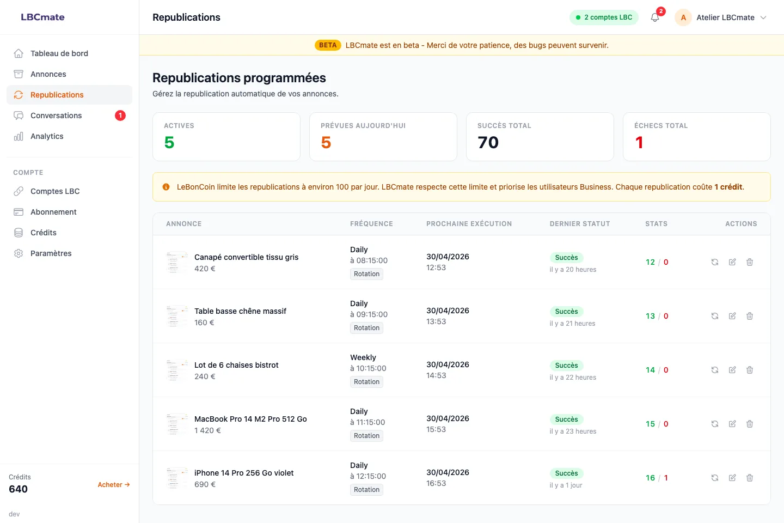Select Republications in sidebar
The height and width of the screenshot is (523, 784).
69,95
